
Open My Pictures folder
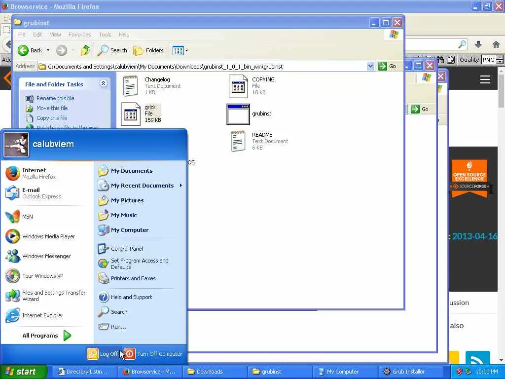coord(141,200)
